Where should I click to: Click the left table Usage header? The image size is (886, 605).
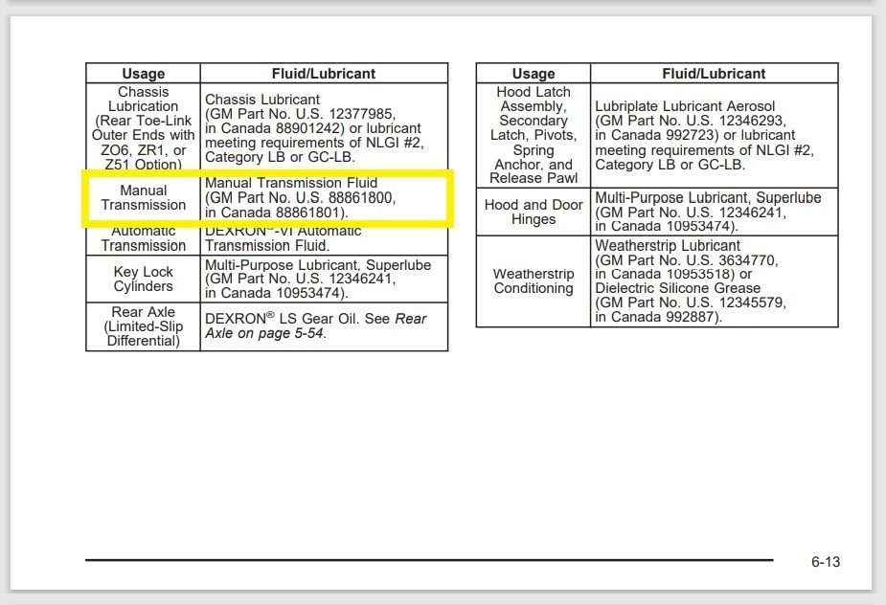(x=142, y=74)
